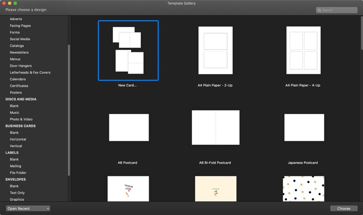Open the Photo & Video category
Image resolution: width=363 pixels, height=215 pixels.
(21, 119)
